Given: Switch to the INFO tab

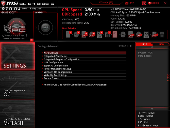Looking at the screenshot, I should tap(161, 44).
